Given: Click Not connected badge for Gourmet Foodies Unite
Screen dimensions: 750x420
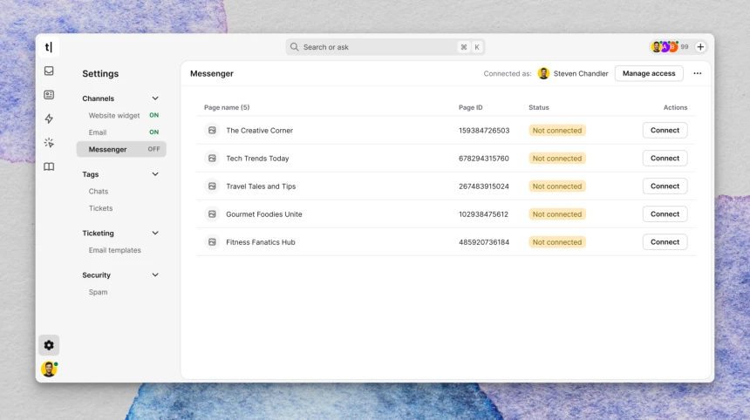Looking at the screenshot, I should (557, 214).
